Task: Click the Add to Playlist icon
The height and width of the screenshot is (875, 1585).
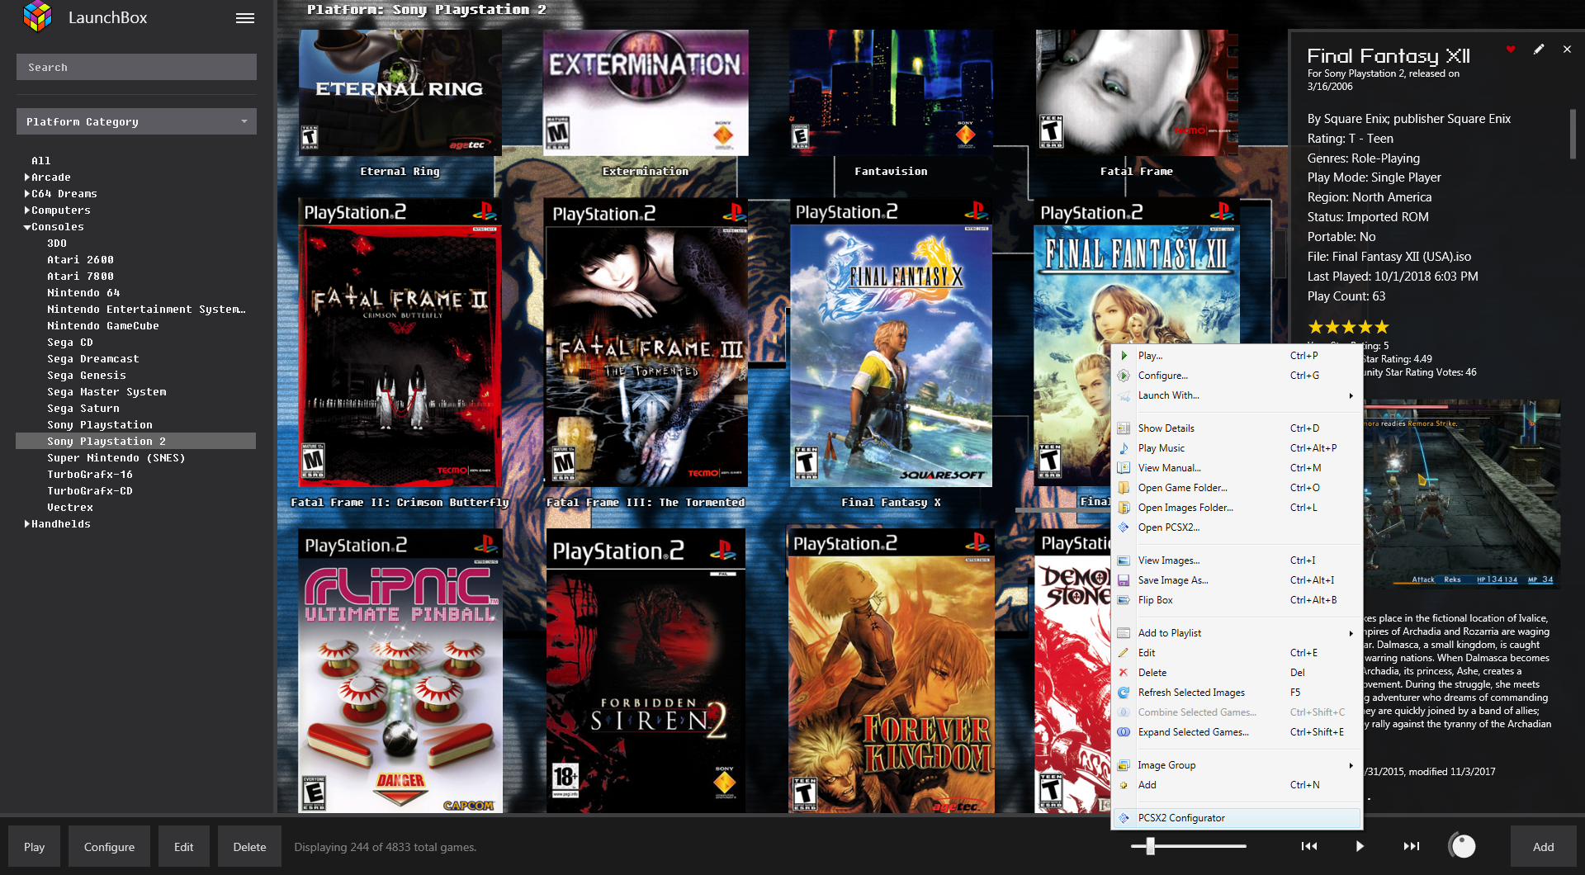Action: pyautogui.click(x=1124, y=633)
